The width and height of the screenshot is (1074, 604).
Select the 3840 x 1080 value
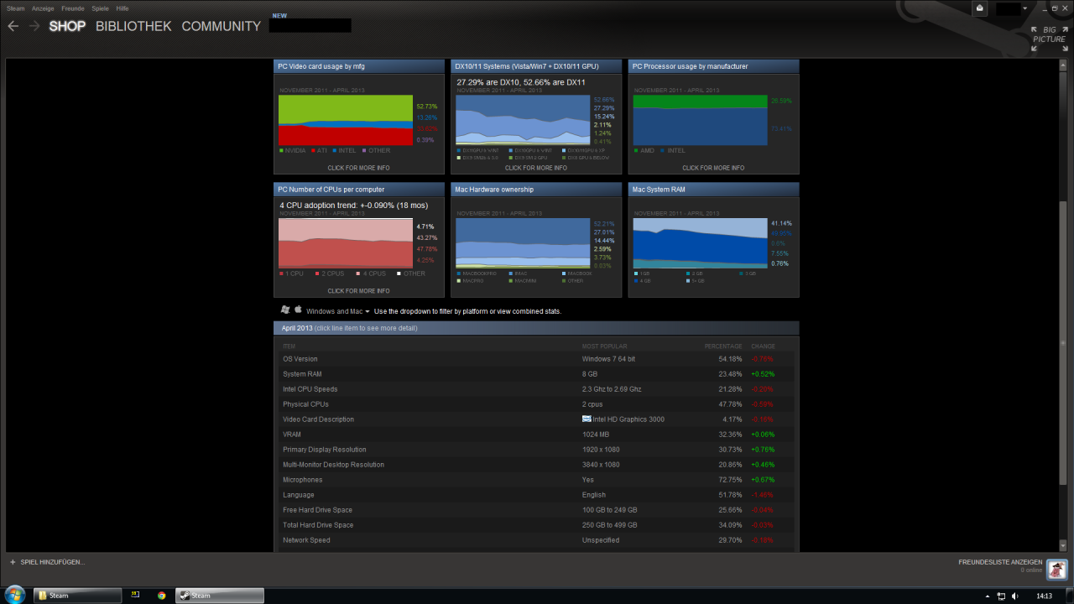coord(601,465)
